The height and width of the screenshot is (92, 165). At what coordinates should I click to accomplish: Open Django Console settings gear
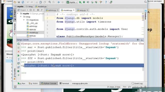pos(138,40)
